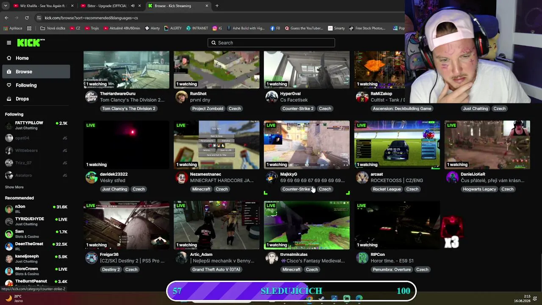This screenshot has height=305, width=542.
Task: Open arcaat Rocket League stream thumbnail
Action: pyautogui.click(x=397, y=145)
